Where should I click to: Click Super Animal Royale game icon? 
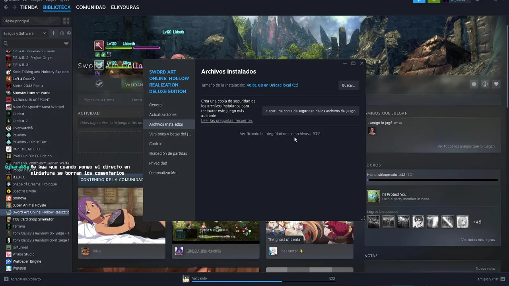(x=9, y=205)
